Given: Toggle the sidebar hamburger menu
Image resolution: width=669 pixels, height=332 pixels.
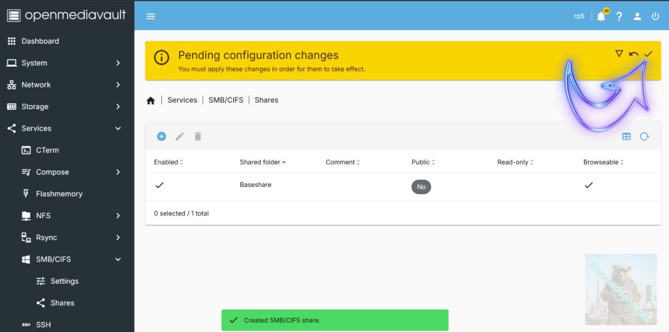Looking at the screenshot, I should coord(151,16).
